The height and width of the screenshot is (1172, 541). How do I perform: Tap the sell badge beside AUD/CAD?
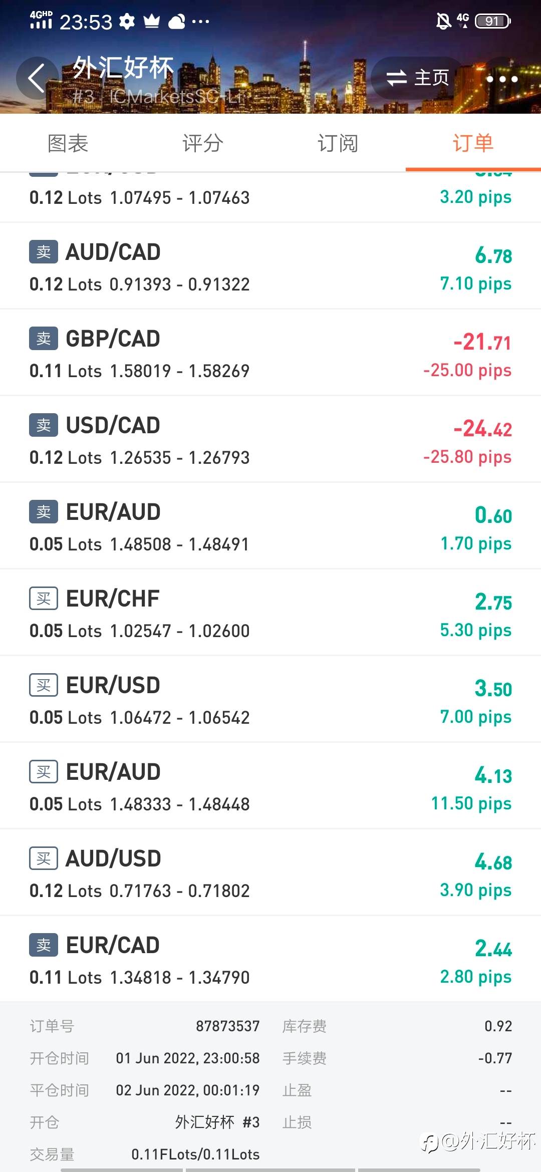(44, 252)
